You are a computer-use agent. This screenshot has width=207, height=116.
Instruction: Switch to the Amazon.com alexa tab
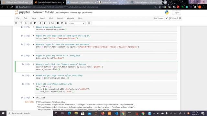pos(114,2)
